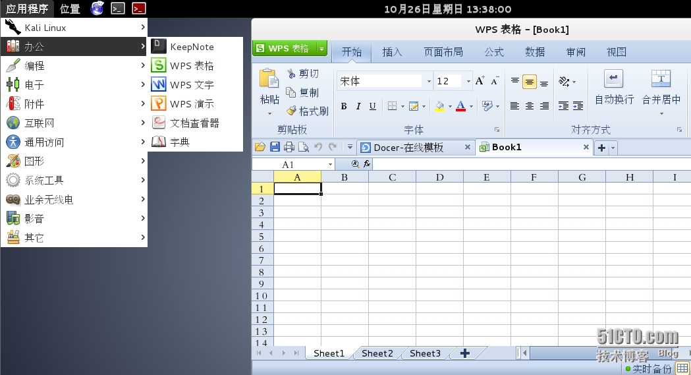Save workbook with floppy disk icon
This screenshot has height=375, width=691.
275,147
